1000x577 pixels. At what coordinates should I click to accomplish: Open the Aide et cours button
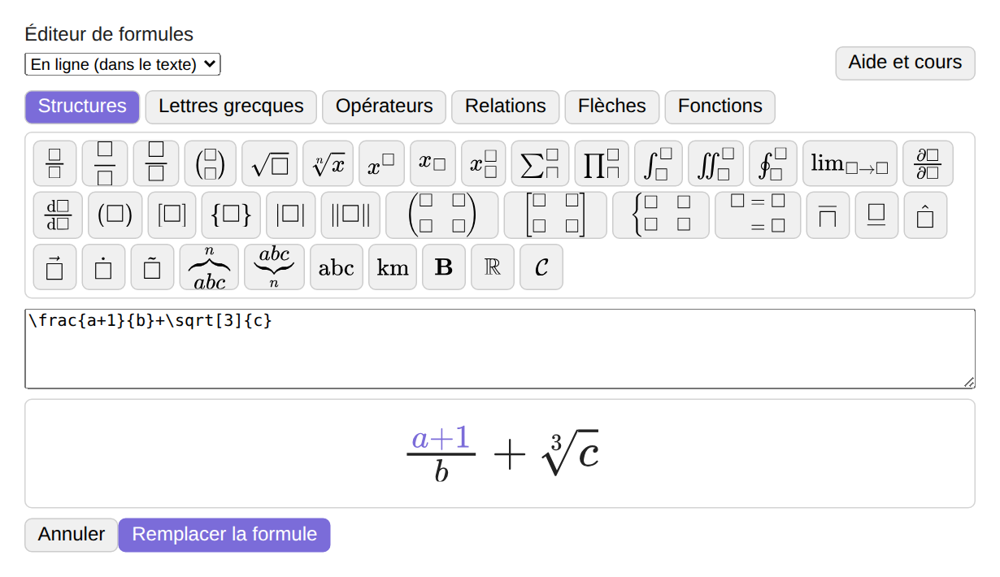906,63
